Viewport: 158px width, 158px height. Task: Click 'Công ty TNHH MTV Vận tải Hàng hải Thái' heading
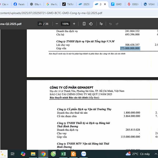click(x=83, y=144)
